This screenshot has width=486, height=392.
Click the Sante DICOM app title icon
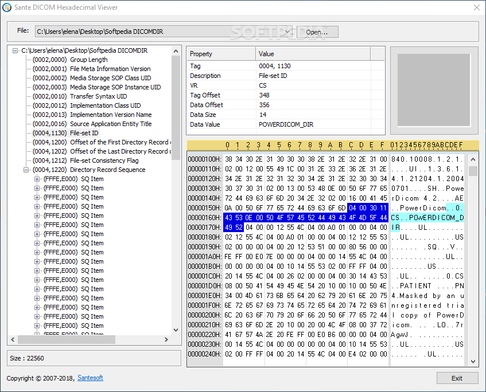[6, 7]
